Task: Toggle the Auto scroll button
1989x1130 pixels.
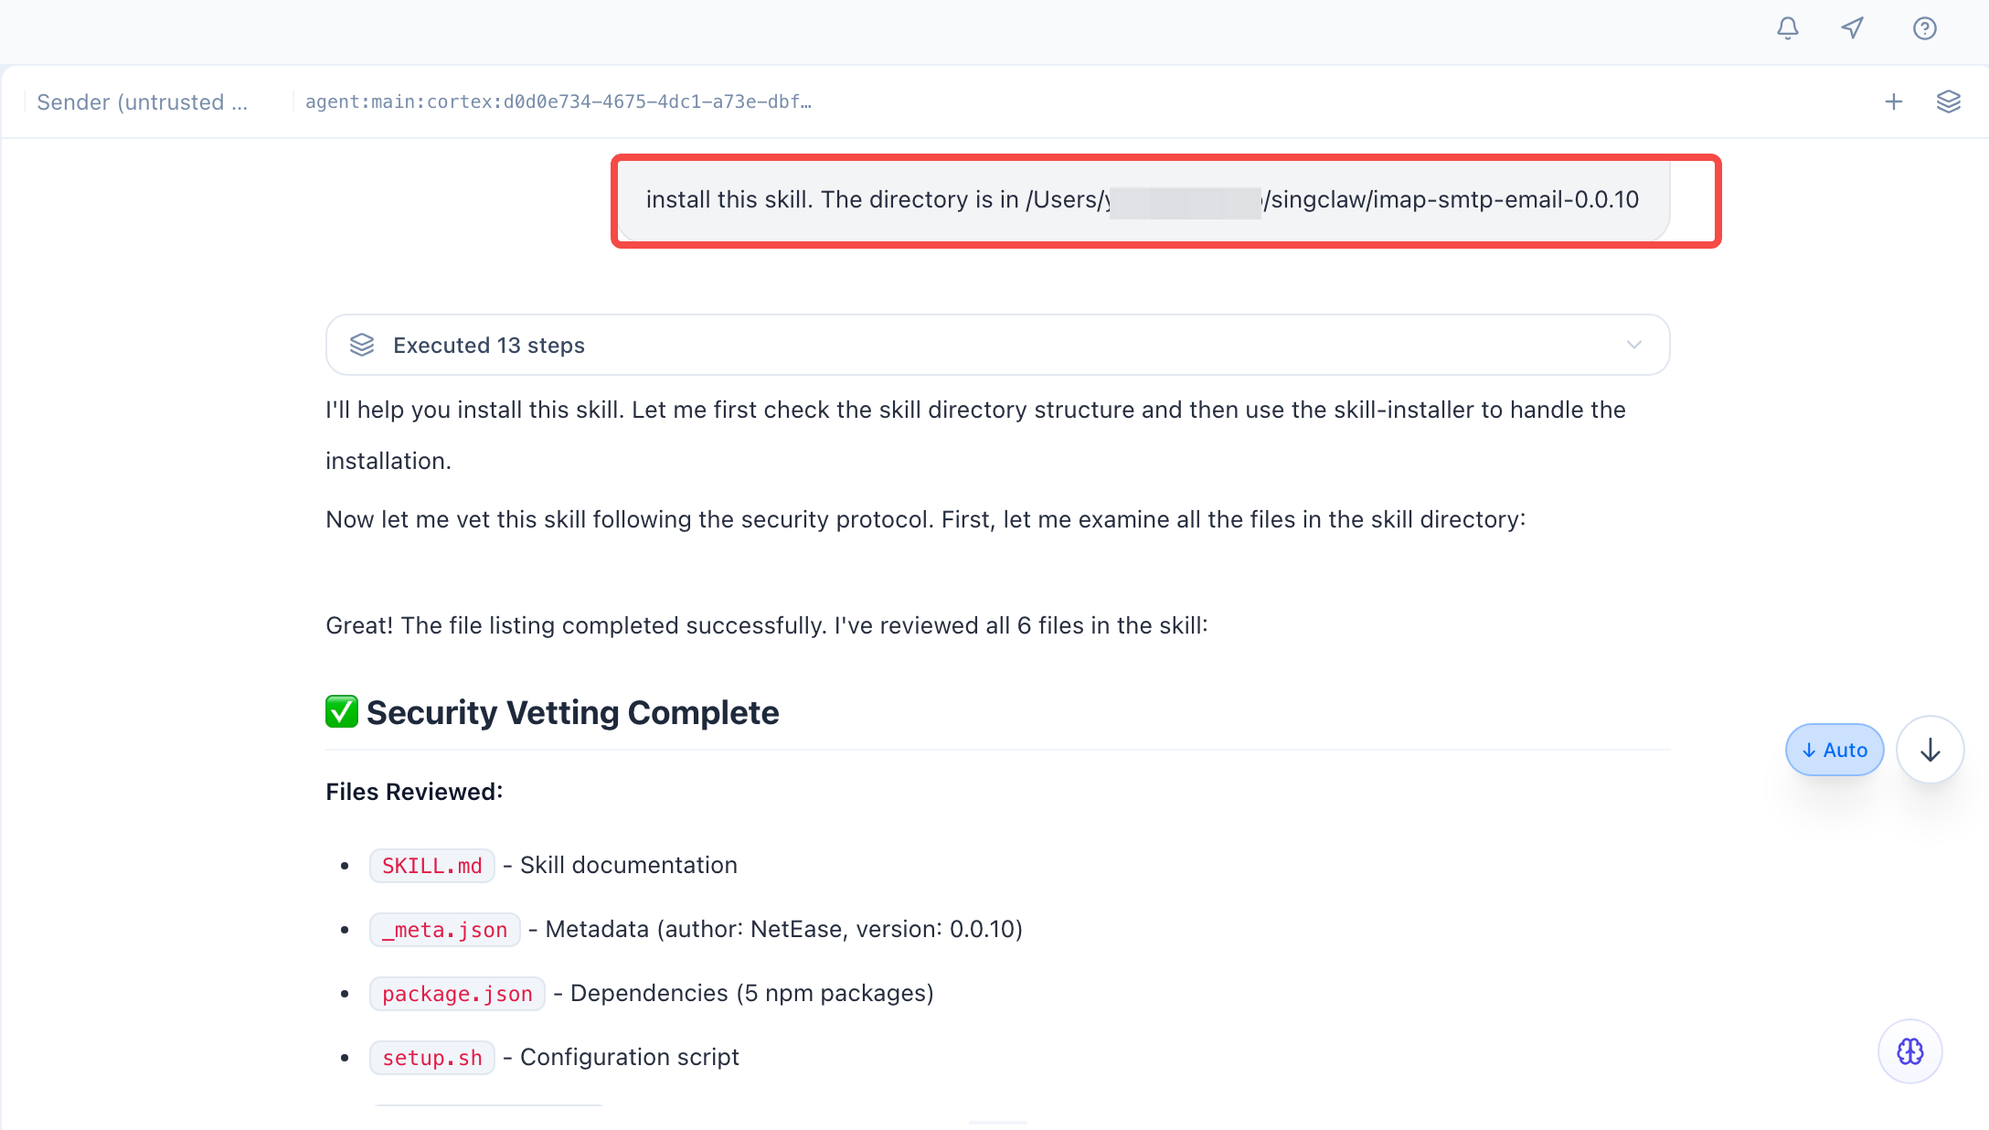Action: (1834, 750)
